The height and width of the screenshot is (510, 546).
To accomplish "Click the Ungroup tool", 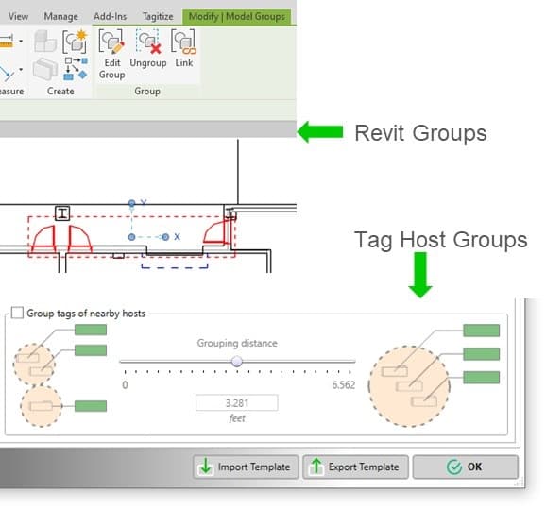I will (148, 49).
